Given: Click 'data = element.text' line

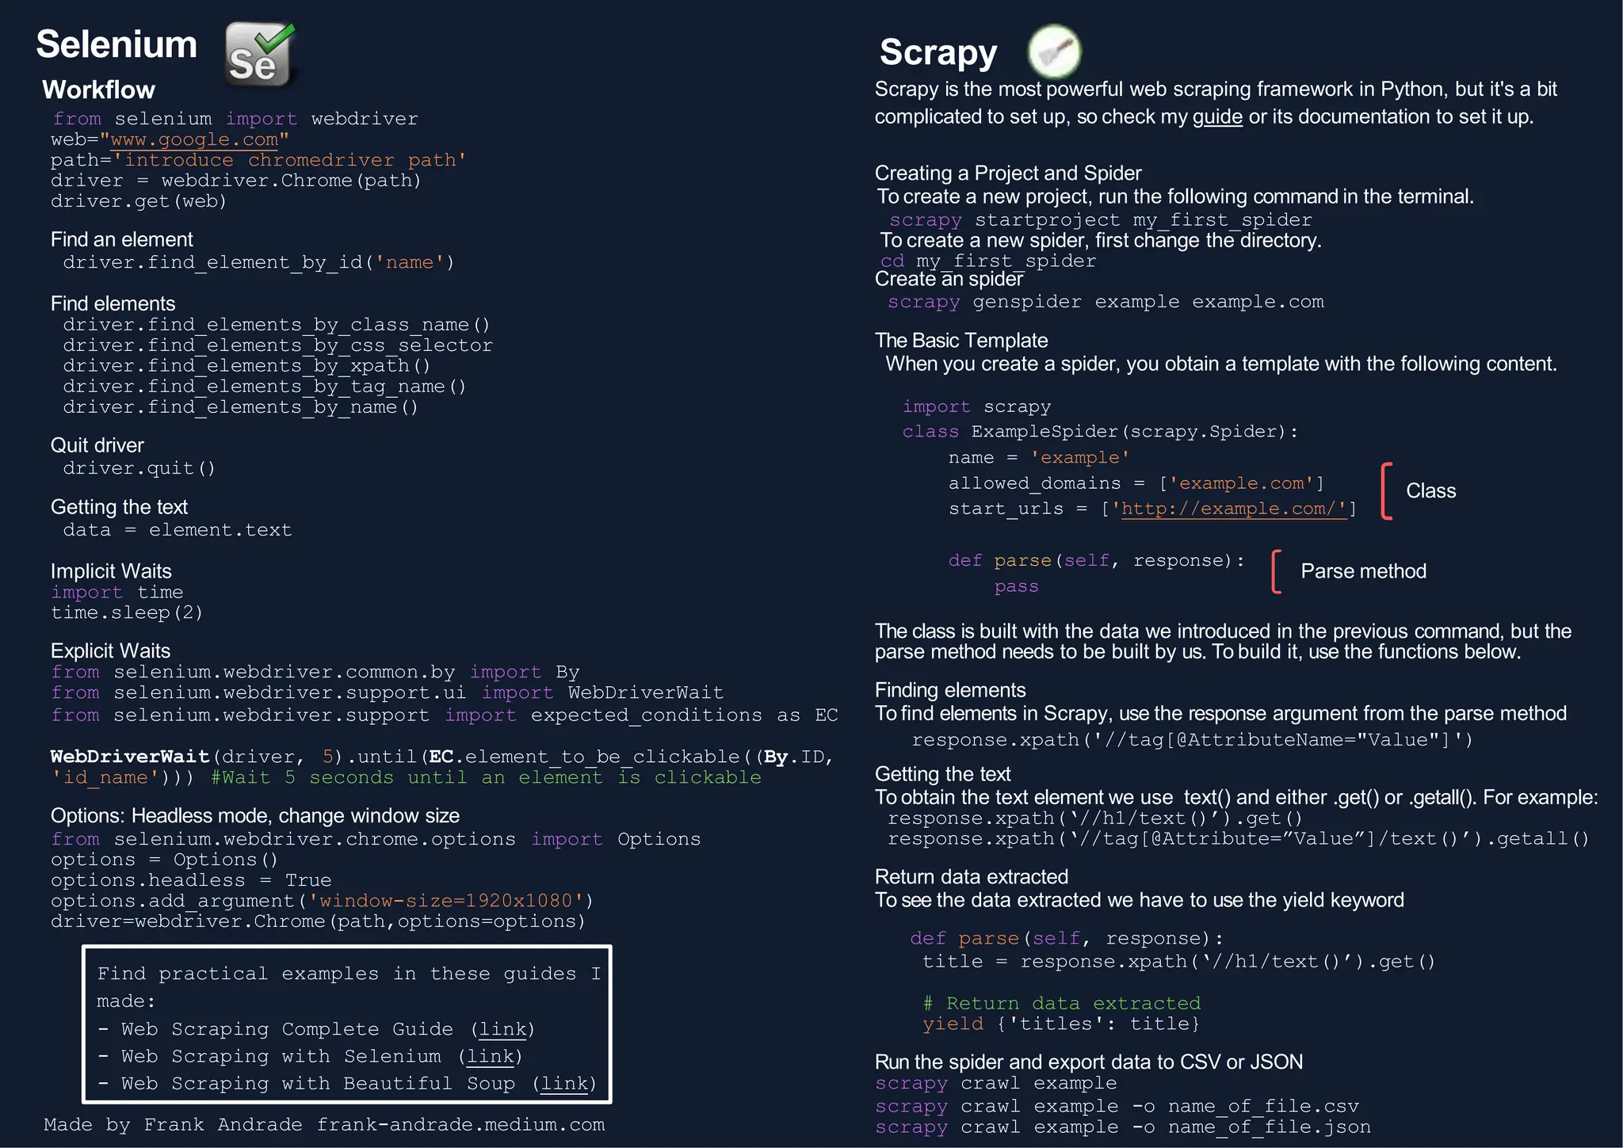Looking at the screenshot, I should click(x=178, y=530).
